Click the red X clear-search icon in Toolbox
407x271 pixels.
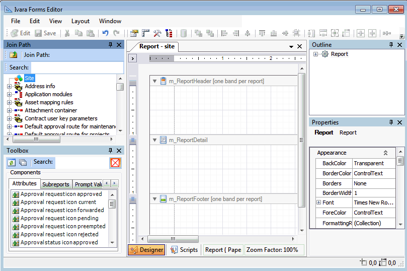(116, 163)
